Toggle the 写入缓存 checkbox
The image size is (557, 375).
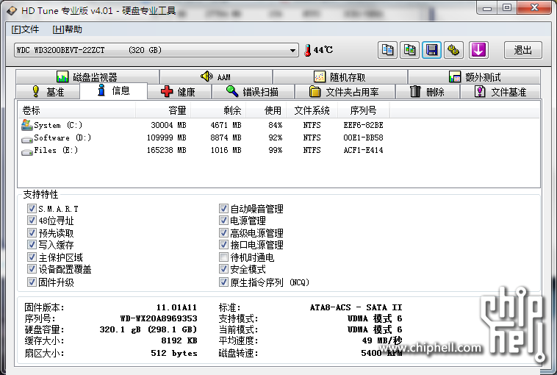pyautogui.click(x=32, y=245)
